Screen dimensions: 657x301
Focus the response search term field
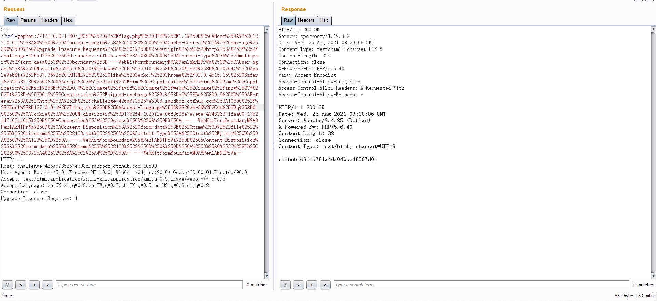point(481,285)
